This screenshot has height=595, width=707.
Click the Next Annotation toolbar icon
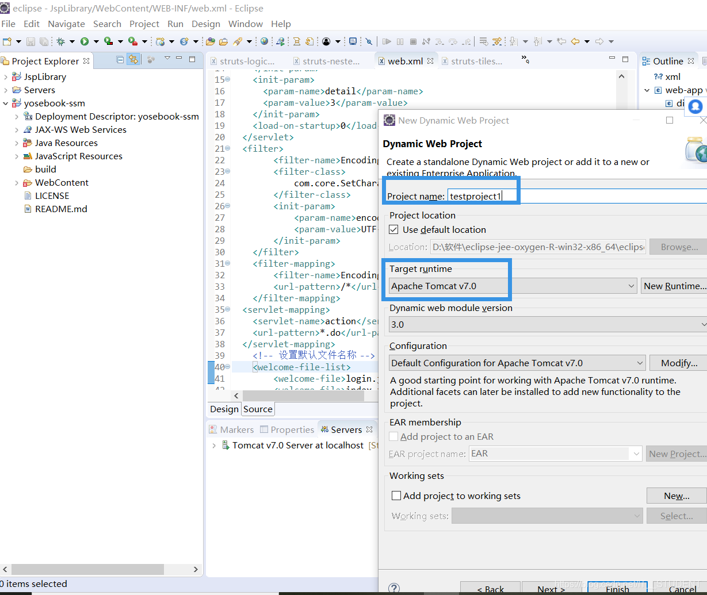[x=513, y=41]
